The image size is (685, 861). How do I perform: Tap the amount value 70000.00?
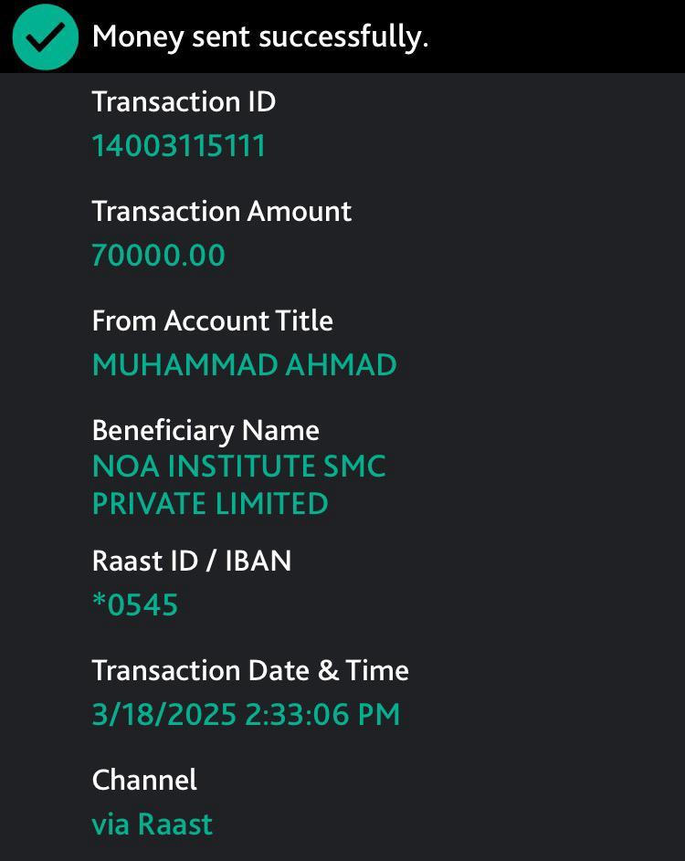click(158, 256)
